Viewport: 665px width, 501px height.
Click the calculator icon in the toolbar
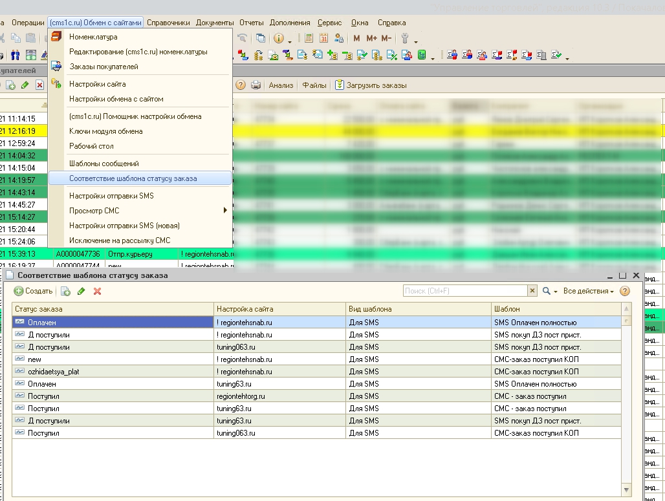[x=309, y=38]
